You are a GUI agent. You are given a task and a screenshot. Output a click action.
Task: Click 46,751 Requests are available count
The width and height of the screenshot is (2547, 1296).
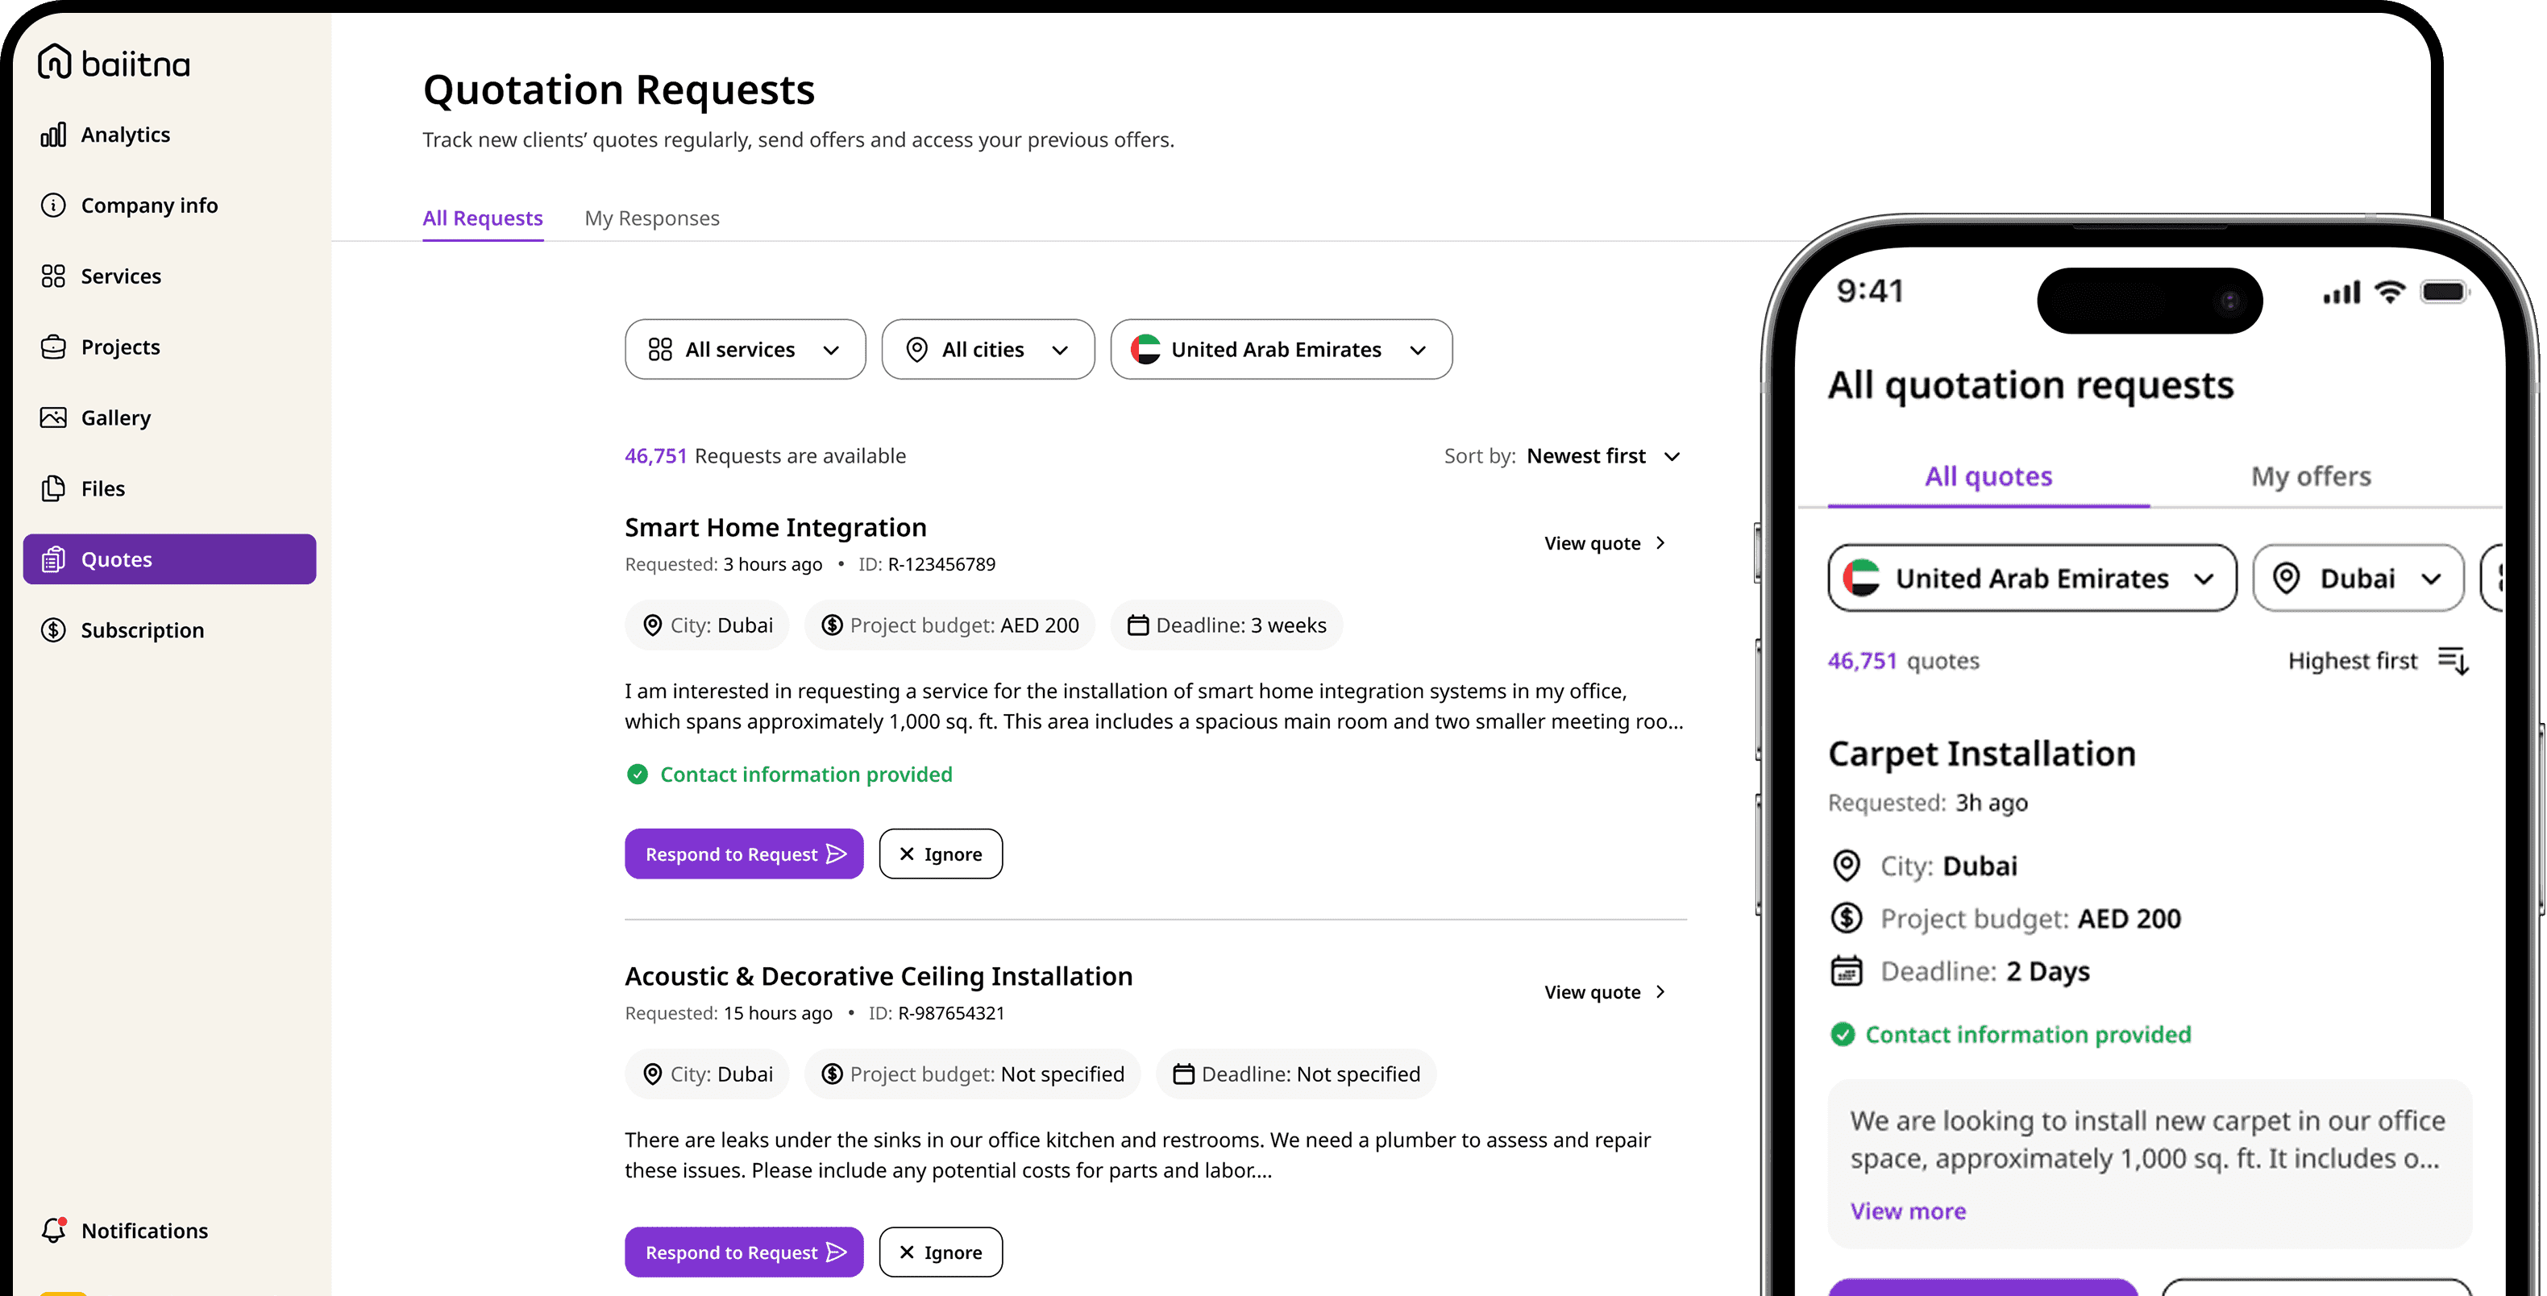pos(765,455)
